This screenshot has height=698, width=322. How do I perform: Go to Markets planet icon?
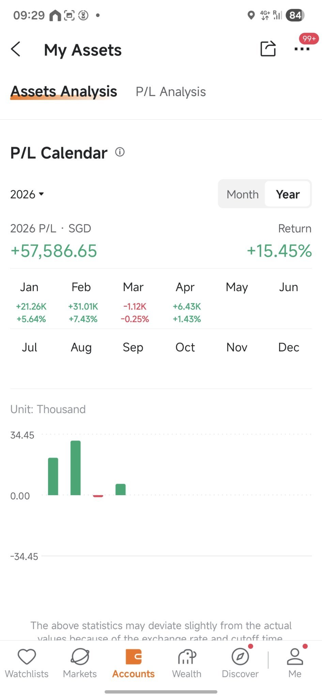[80, 657]
